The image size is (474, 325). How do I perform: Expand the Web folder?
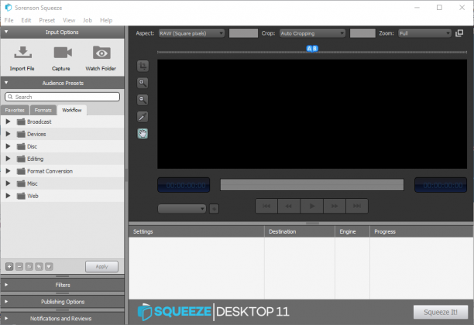tap(9, 196)
